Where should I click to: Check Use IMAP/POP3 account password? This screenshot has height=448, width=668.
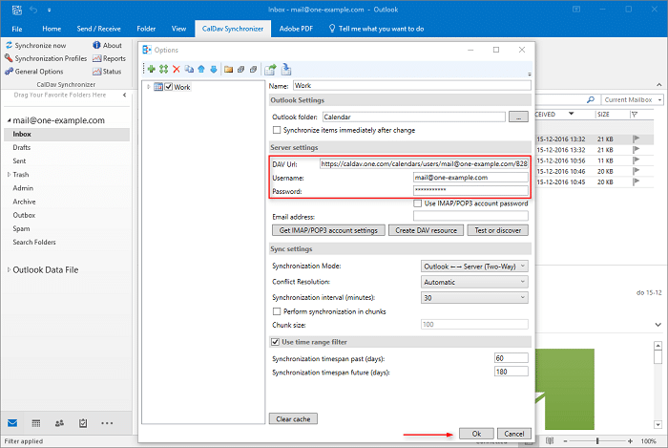[x=418, y=203]
